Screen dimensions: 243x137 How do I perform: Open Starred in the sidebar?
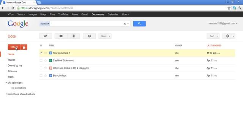pyautogui.click(x=11, y=60)
